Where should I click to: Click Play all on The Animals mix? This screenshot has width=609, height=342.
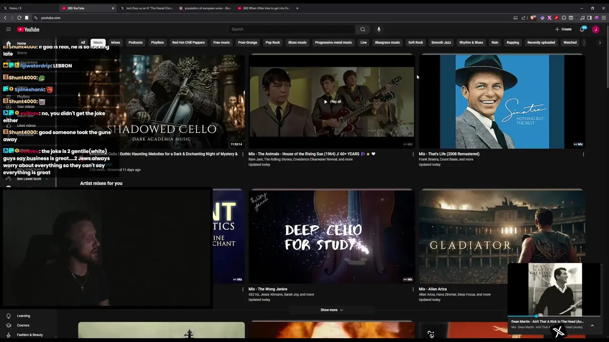(x=332, y=102)
